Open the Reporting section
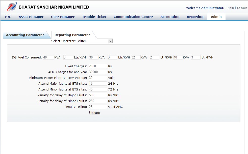 [195, 17]
